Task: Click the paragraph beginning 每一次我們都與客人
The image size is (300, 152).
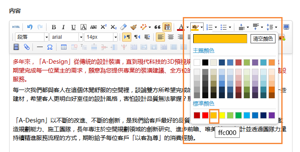Action: [101, 95]
